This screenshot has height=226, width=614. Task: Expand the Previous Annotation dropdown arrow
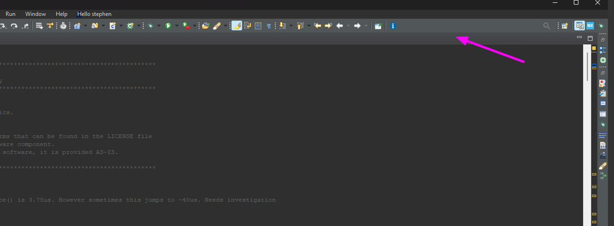309,26
